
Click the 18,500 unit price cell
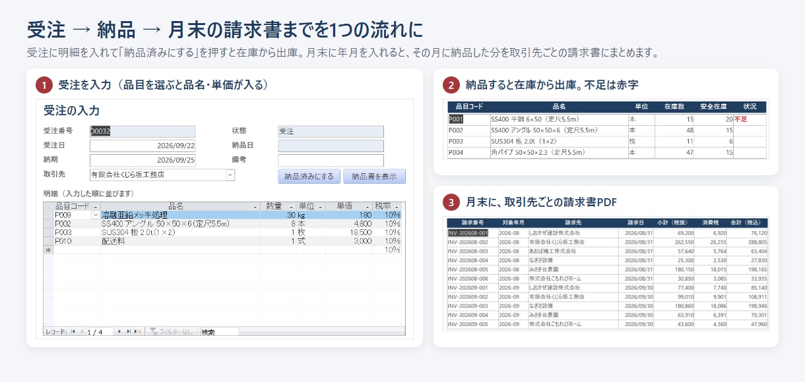[x=349, y=232]
